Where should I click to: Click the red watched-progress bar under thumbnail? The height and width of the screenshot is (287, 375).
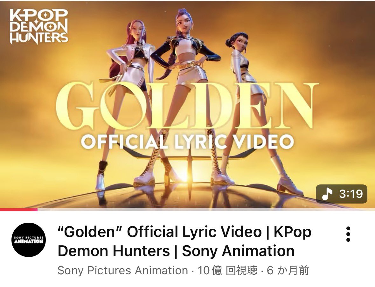[19, 210]
